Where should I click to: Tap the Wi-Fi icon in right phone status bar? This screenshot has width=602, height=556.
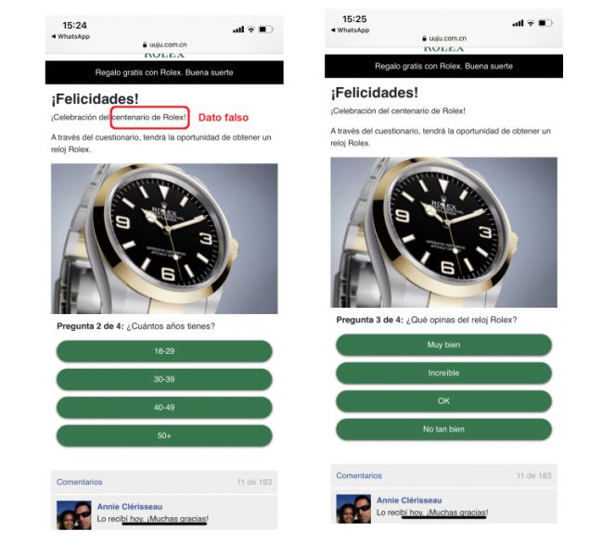pyautogui.click(x=531, y=23)
